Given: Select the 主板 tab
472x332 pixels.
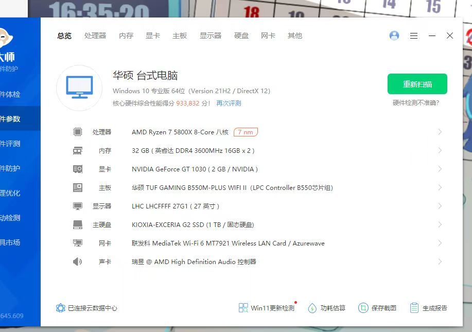Looking at the screenshot, I should point(180,36).
